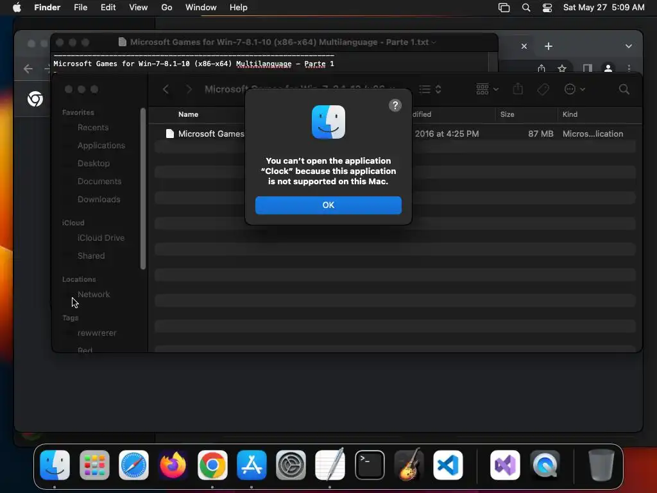Screen dimensions: 657x493
Task: Open the Trash in the Dock
Action: click(x=601, y=465)
